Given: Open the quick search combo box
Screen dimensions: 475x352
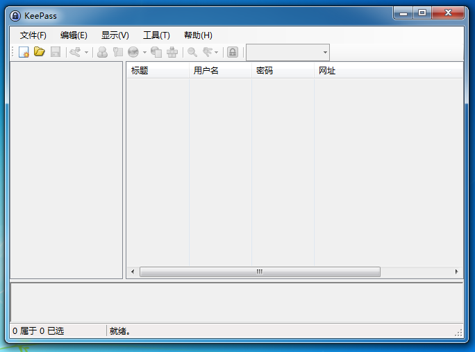Looking at the screenshot, I should pyautogui.click(x=287, y=52).
